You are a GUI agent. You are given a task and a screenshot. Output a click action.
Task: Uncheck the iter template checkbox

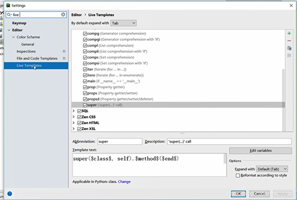click(x=85, y=69)
